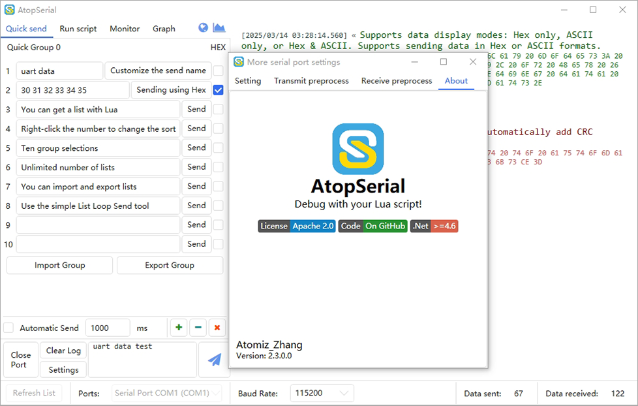Click the row number 4 label
The width and height of the screenshot is (638, 406).
click(8, 129)
